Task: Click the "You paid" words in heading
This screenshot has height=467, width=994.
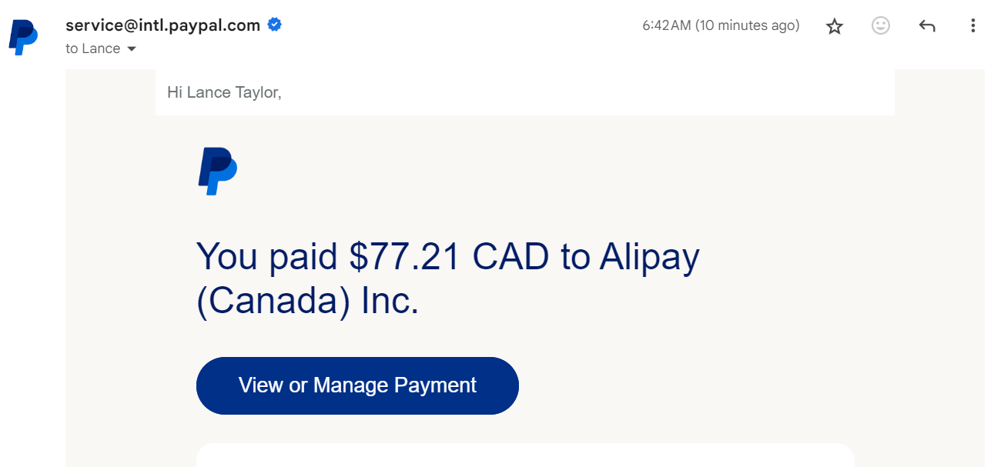Action: pos(267,256)
